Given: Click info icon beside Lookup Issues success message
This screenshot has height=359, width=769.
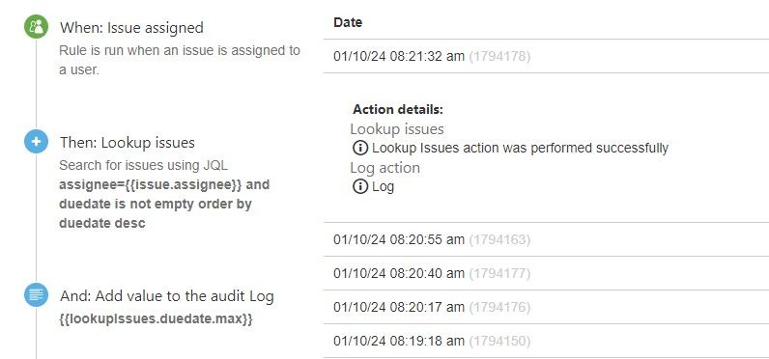Looking at the screenshot, I should tap(360, 148).
